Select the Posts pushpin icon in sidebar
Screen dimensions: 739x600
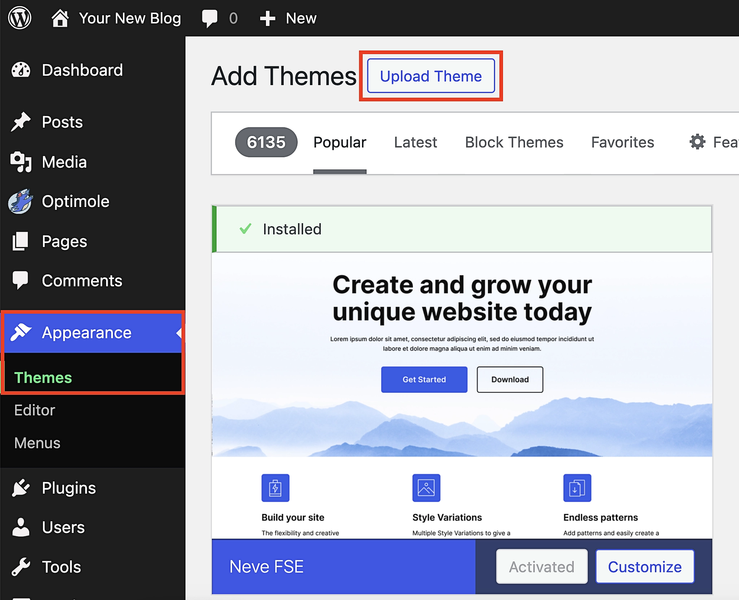point(22,122)
